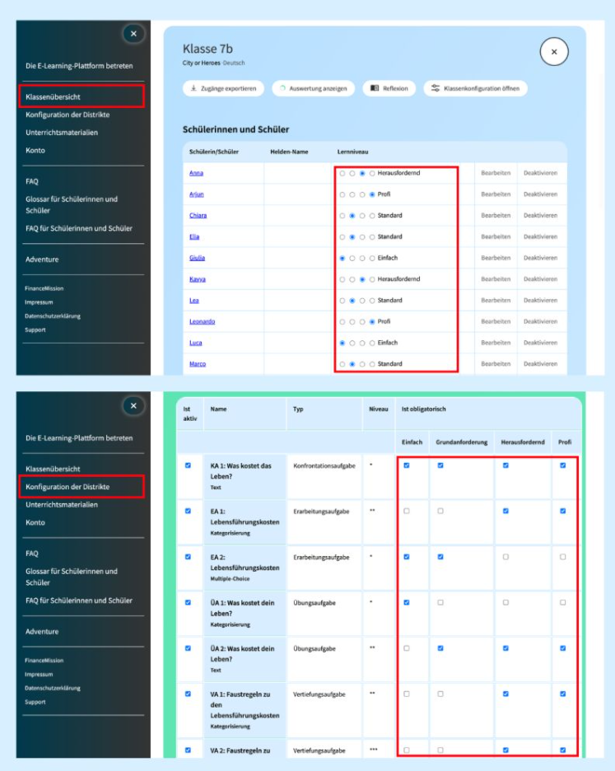Open the red-highlighted Konfiguration der Distrikte item
Viewport: 615px width, 771px height.
[81, 487]
